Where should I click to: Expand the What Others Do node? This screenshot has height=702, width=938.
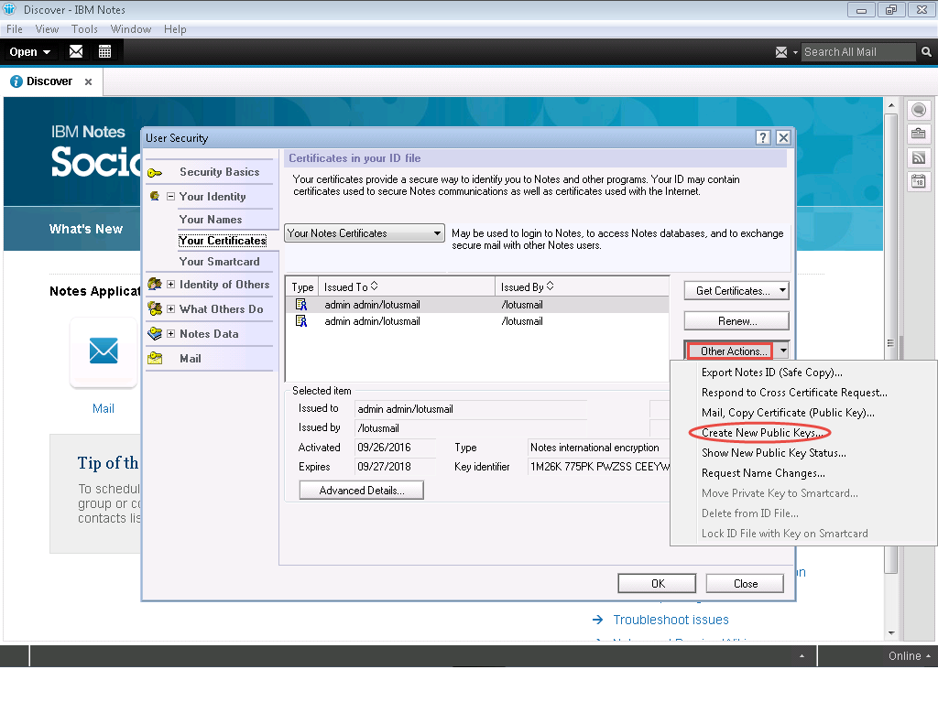[x=170, y=309]
